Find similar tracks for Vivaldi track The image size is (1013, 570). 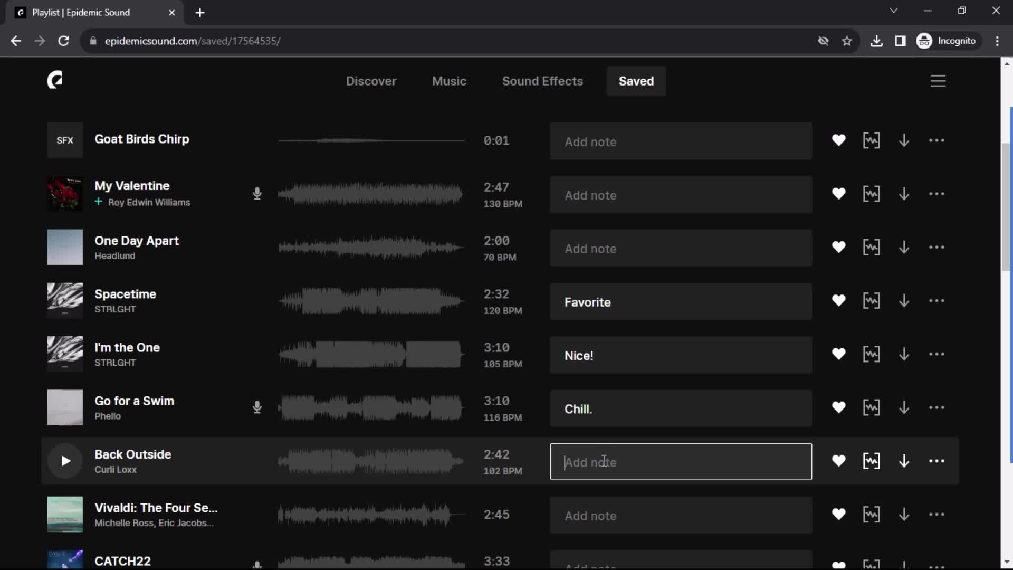click(x=871, y=514)
